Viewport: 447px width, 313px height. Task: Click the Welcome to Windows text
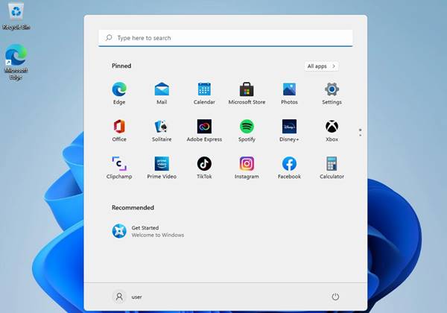(x=158, y=235)
